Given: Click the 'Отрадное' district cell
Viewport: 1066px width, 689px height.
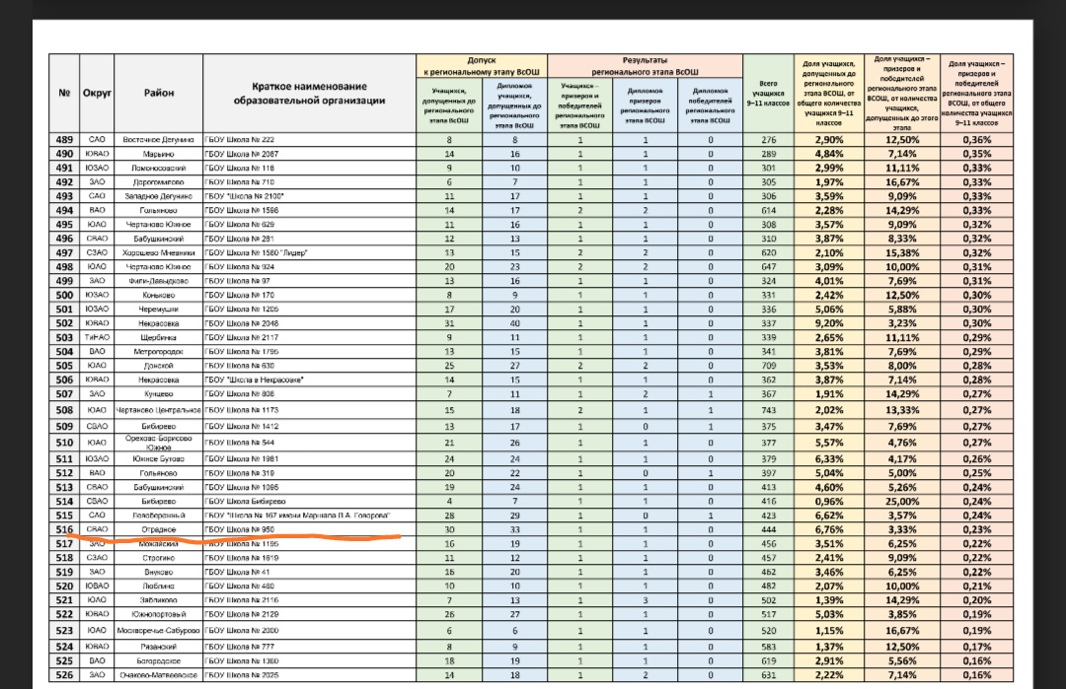Looking at the screenshot, I should tap(159, 529).
